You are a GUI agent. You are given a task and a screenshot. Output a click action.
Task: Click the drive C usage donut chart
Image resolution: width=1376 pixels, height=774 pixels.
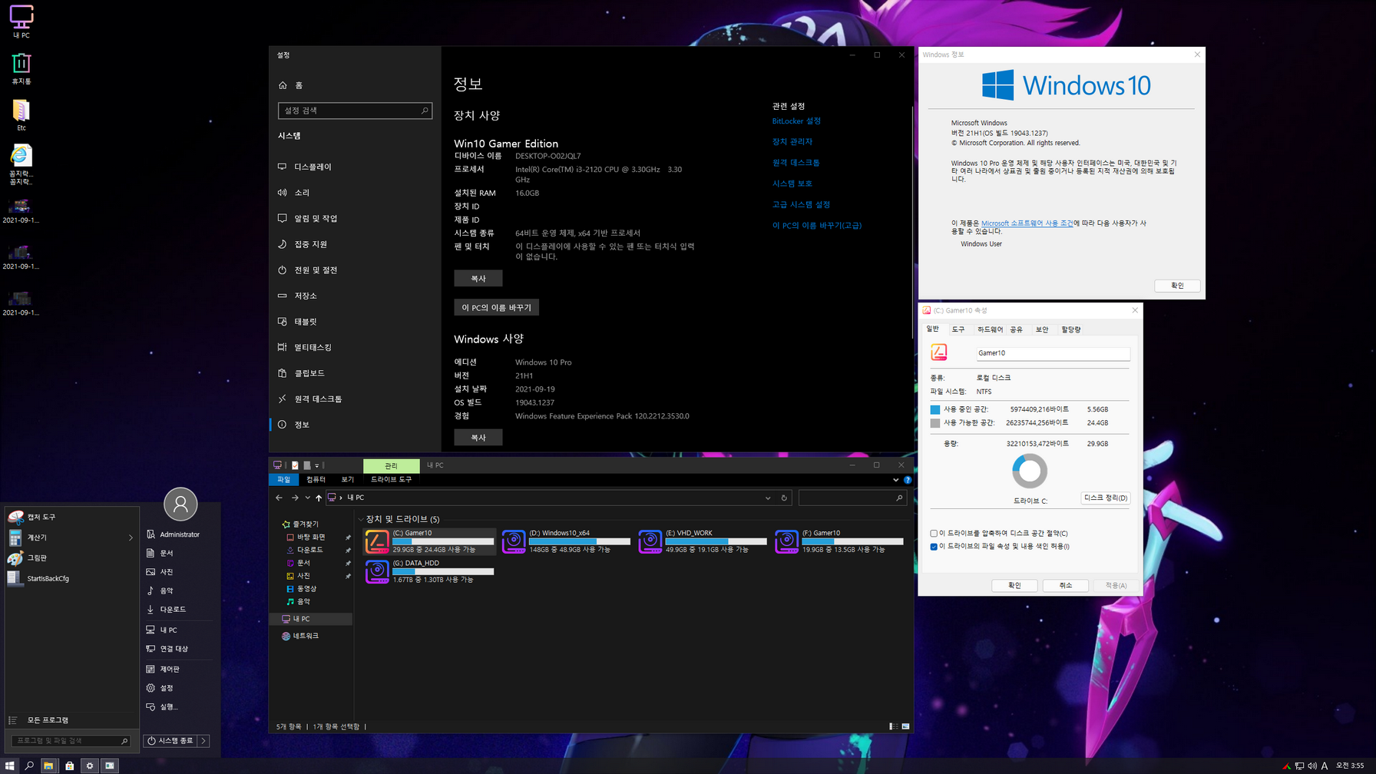point(1030,471)
